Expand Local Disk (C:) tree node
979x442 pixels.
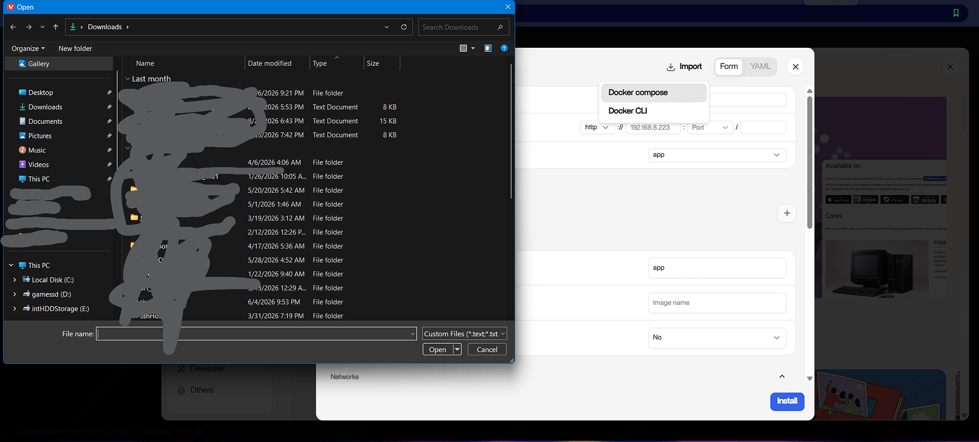point(15,280)
